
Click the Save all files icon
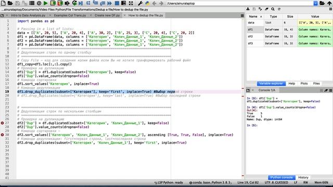tap(24, 3)
